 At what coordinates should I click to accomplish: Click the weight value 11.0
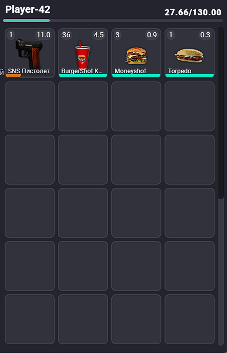(44, 35)
